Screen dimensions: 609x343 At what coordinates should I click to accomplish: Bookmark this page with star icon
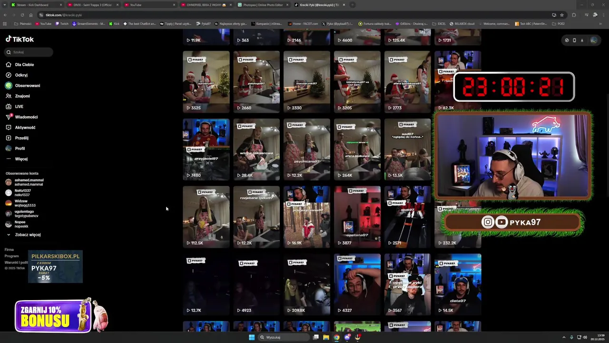pos(562,15)
